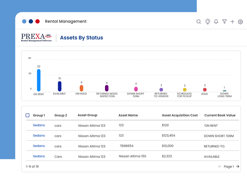
Task: Go to next page arrow
Action: coord(238,167)
